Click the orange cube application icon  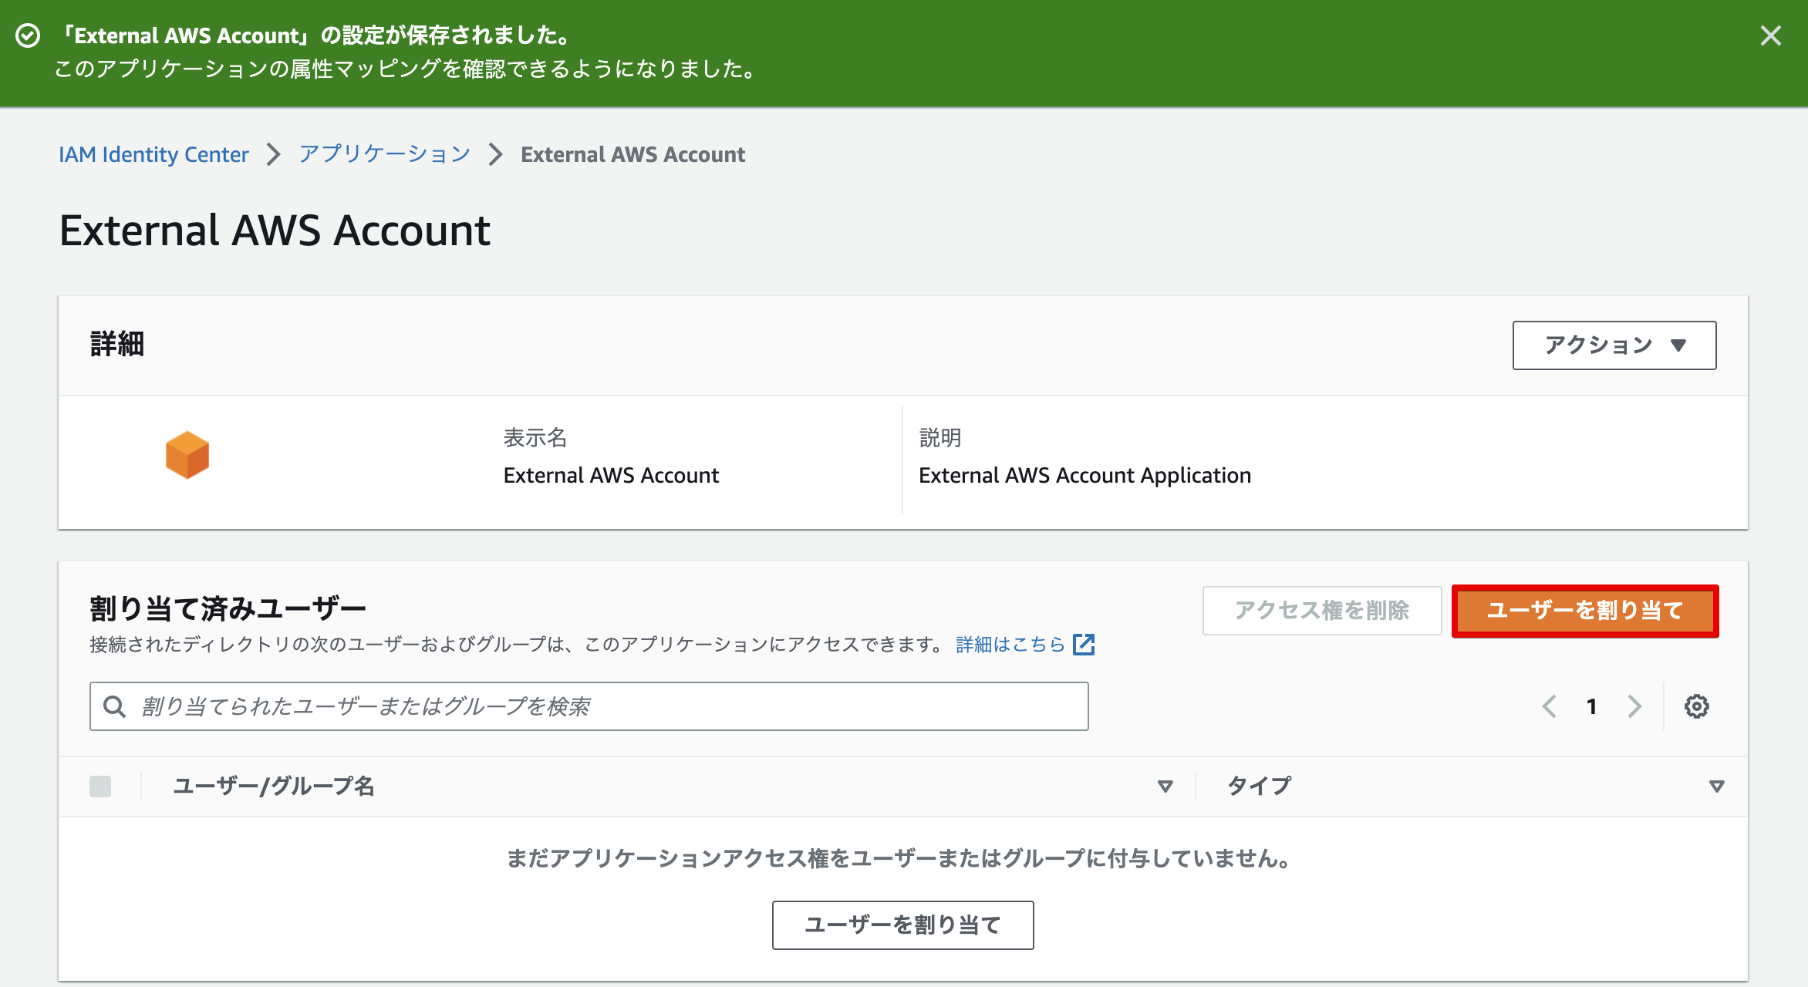click(x=187, y=455)
